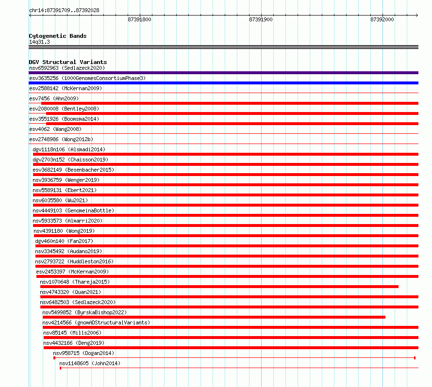
Task: Click the red bar under nsv5499852 (ByrskaBishop2022)
Action: (214, 317)
